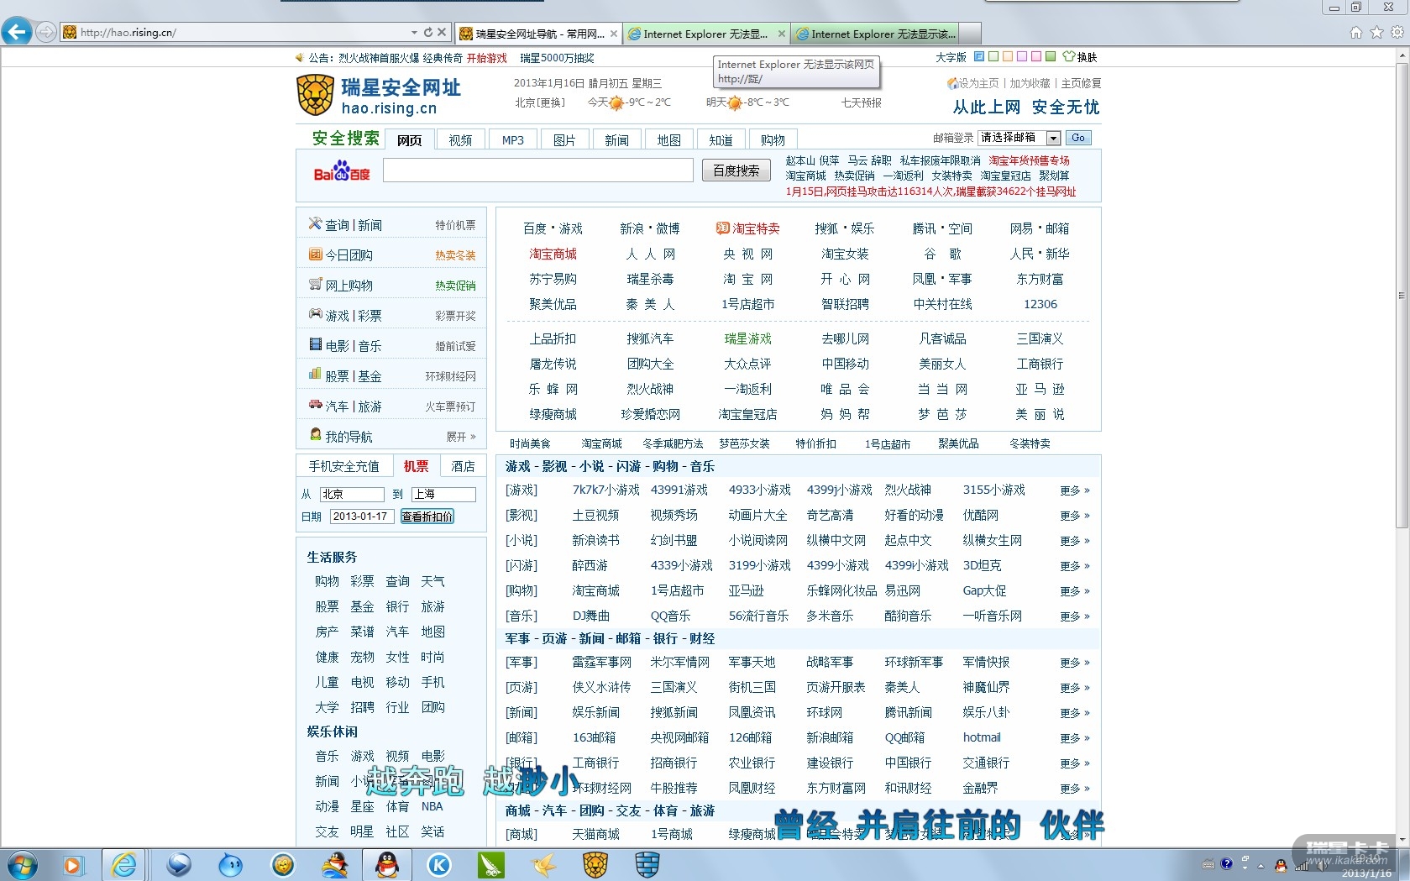Refresh the page with the address bar reload icon
The image size is (1410, 881).
428,33
